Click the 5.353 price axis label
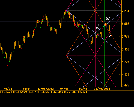The height and width of the screenshot is (107, 134). [x=126, y=49]
